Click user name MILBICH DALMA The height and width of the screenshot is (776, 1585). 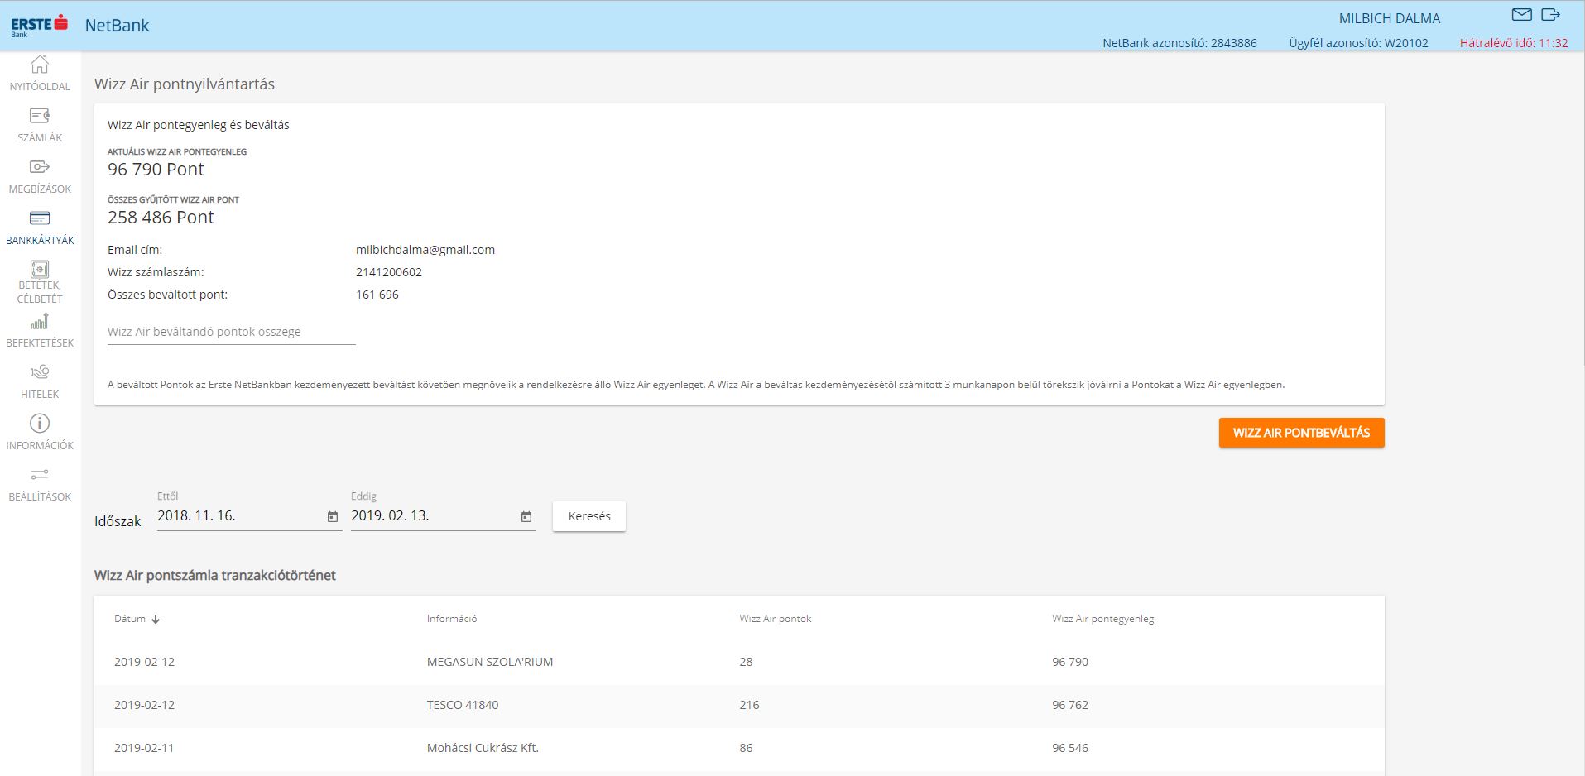1390,18
